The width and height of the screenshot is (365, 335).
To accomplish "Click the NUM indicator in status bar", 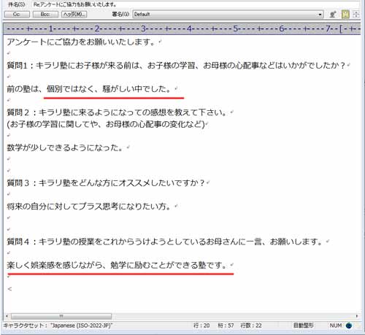I will click(336, 326).
